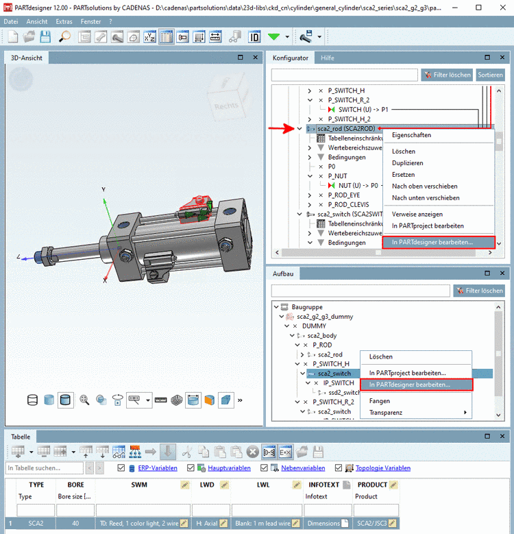Toggle the Topologie Variablen checkbox

[339, 468]
